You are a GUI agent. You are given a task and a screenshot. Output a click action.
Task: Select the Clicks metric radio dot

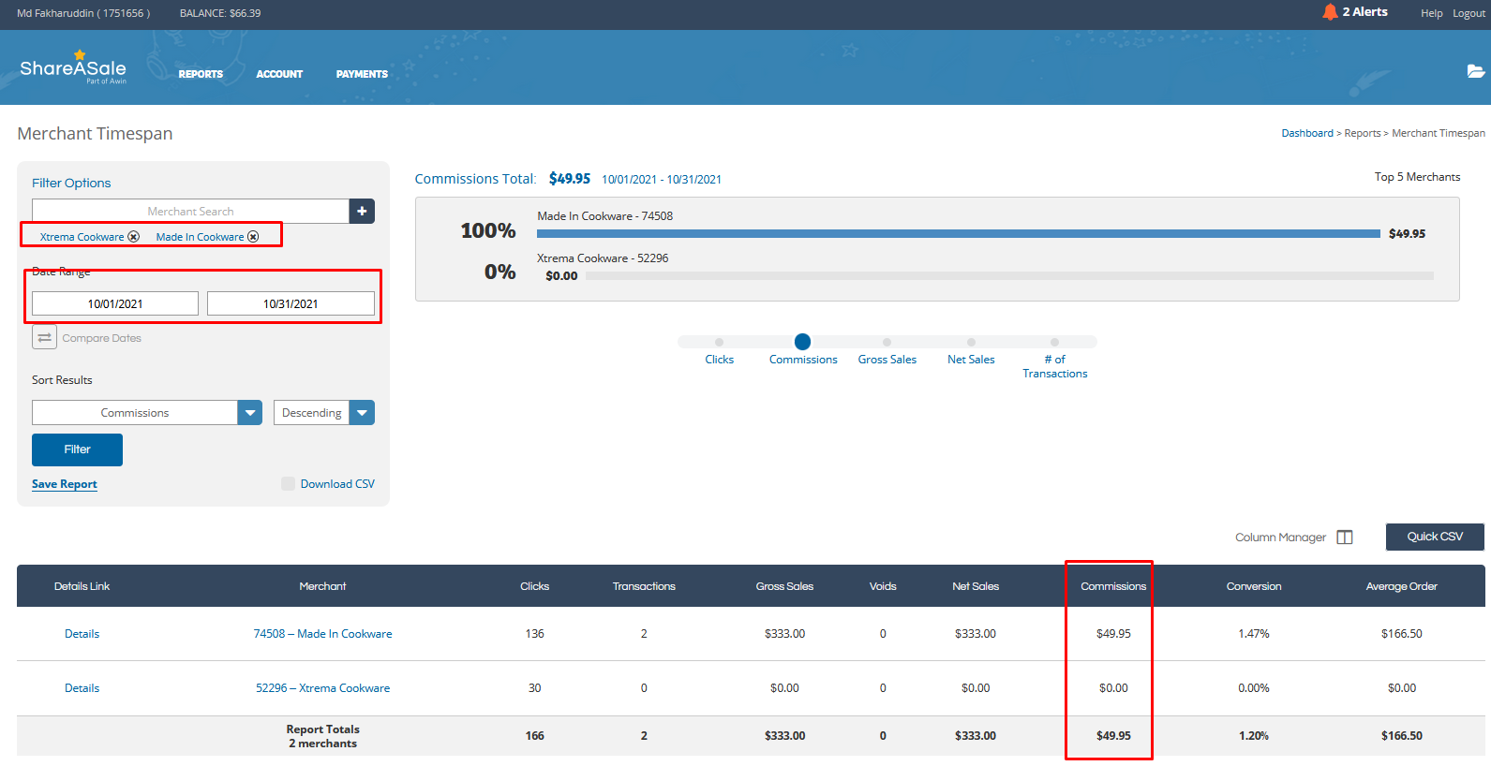pos(719,342)
